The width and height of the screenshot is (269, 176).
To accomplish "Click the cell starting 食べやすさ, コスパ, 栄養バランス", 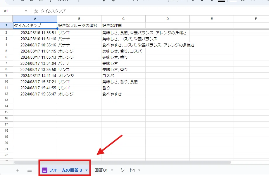I will [123, 45].
